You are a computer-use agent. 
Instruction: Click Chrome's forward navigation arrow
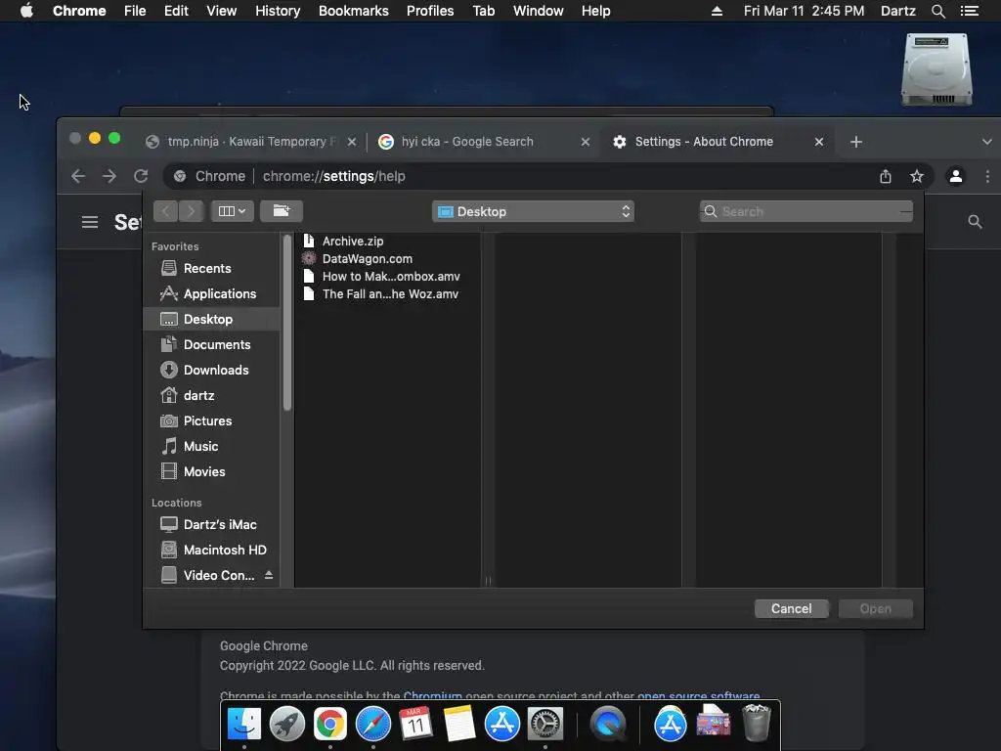click(109, 176)
